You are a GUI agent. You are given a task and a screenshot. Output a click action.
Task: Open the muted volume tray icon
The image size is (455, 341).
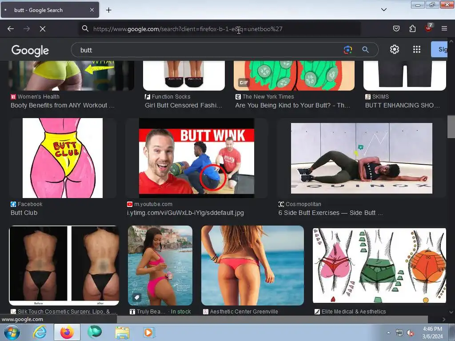click(410, 333)
